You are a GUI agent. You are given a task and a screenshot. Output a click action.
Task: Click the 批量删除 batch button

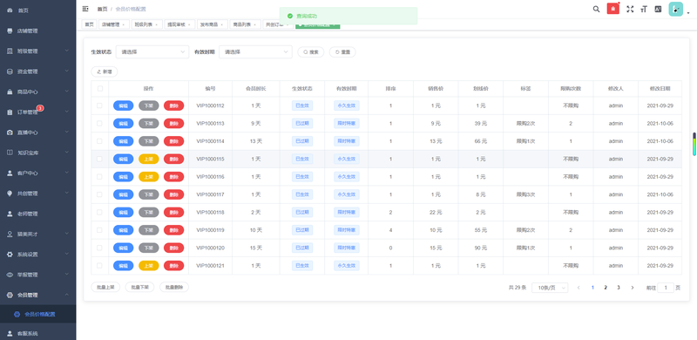(x=174, y=287)
